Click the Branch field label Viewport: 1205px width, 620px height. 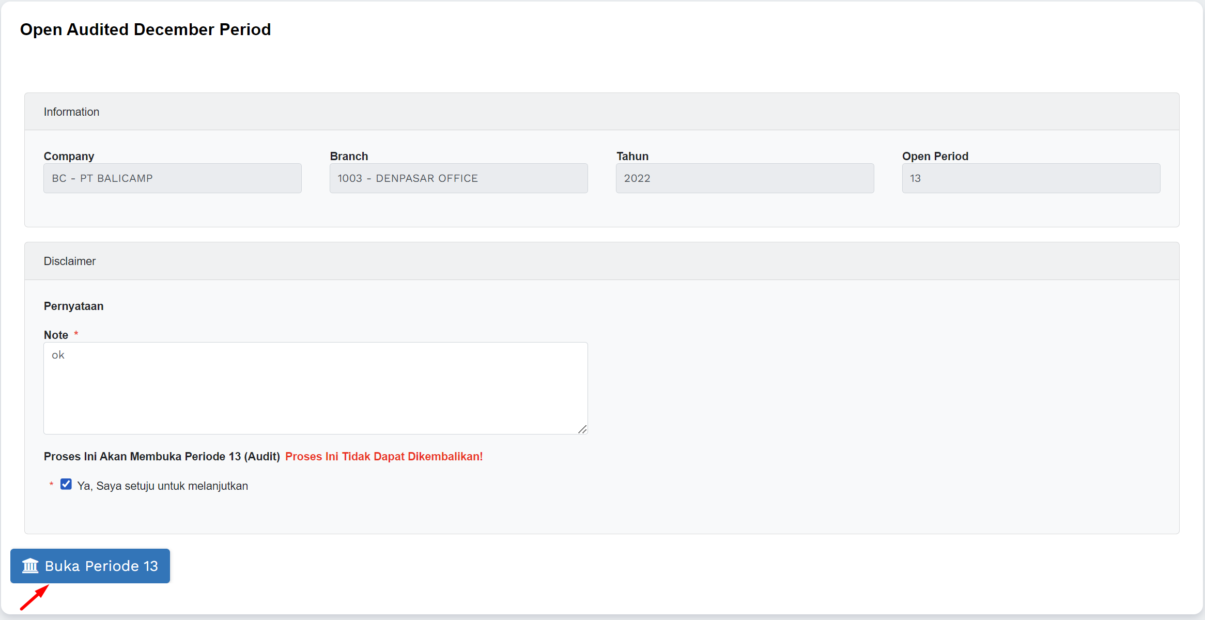349,156
